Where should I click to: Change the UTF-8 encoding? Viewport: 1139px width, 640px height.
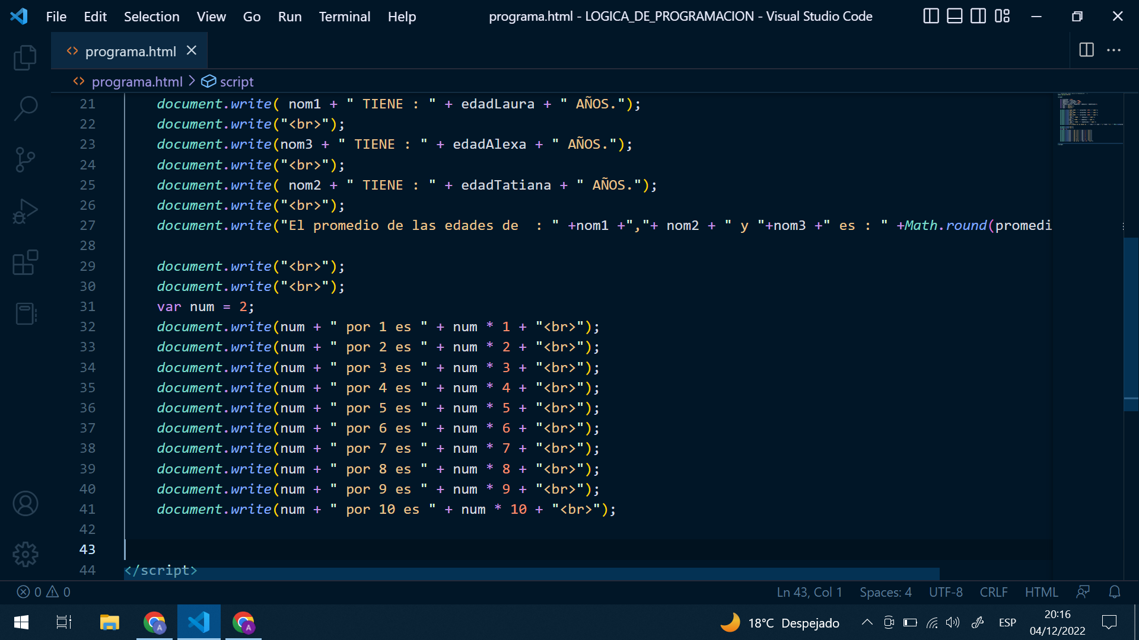(946, 592)
